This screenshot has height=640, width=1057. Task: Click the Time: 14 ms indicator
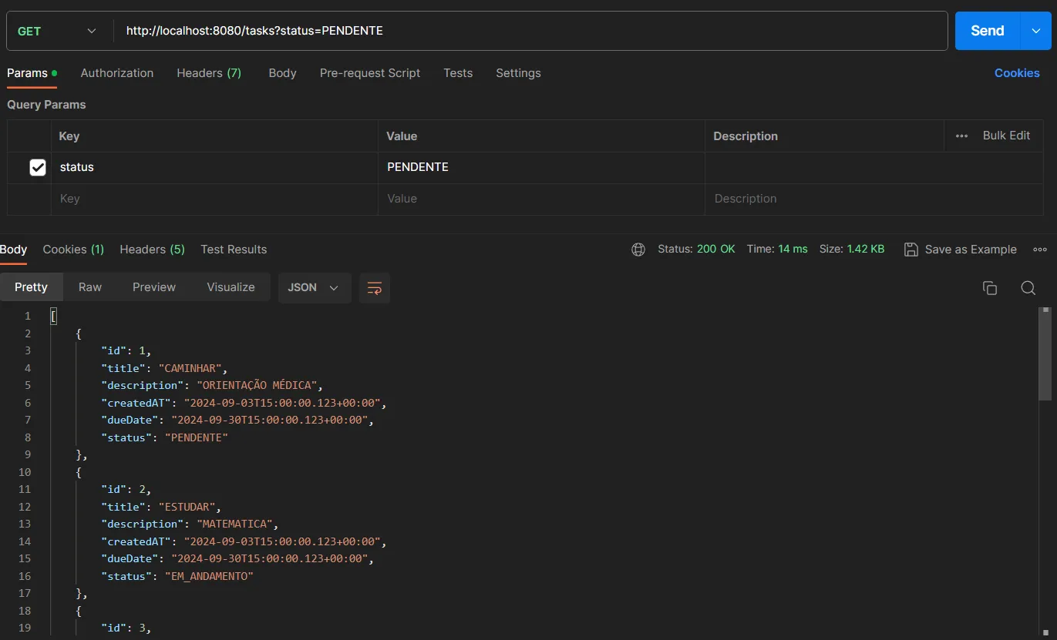click(777, 250)
